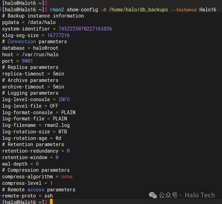Select the database value "halo0root"

tap(46, 48)
